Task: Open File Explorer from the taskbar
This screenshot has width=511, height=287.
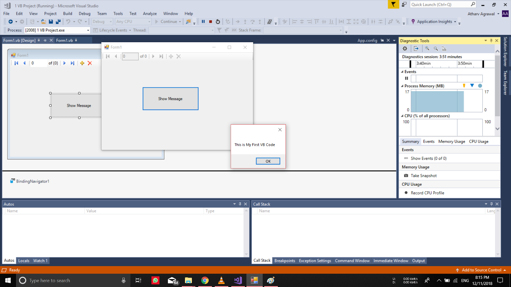Action: click(188, 280)
